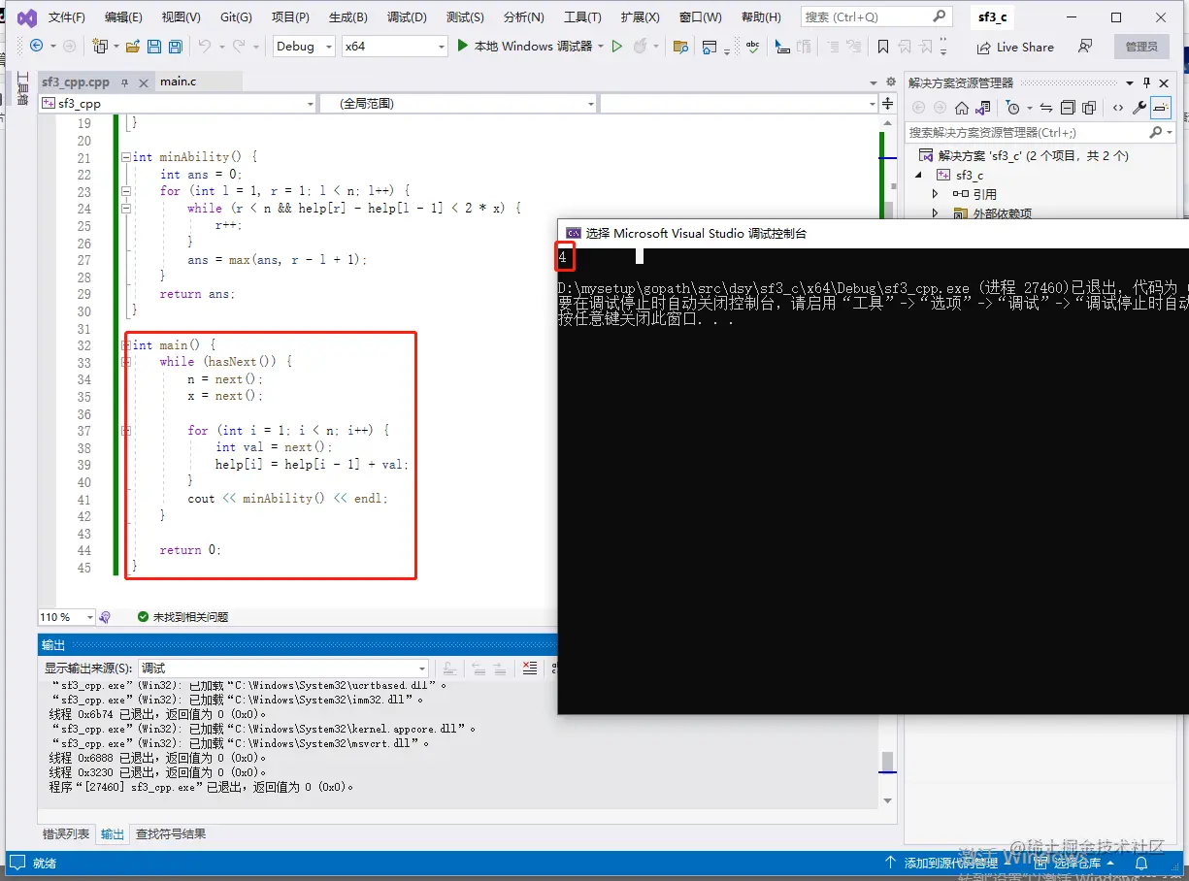Open the 编辑(E) menu
This screenshot has height=881, width=1189.
[x=123, y=17]
